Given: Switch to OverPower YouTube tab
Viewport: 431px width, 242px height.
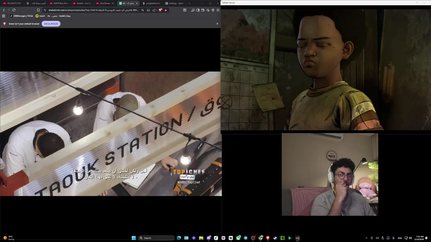Looking at the screenshot, I should point(105,3).
